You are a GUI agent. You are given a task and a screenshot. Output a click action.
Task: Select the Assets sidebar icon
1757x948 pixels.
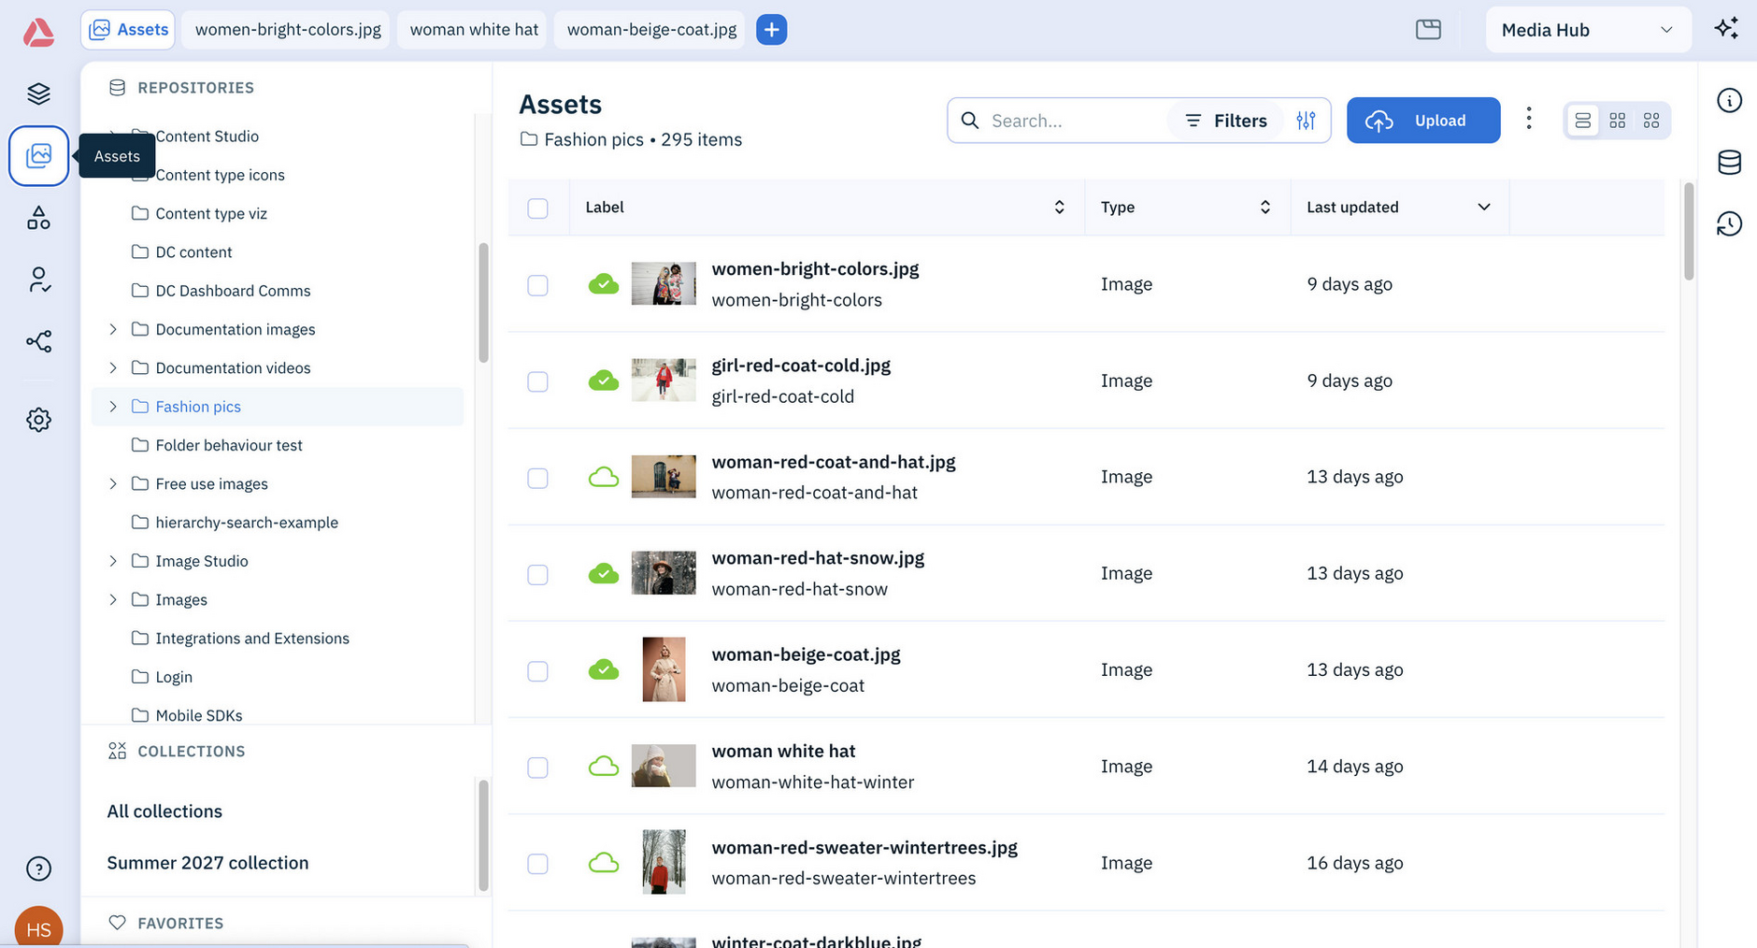pos(39,155)
